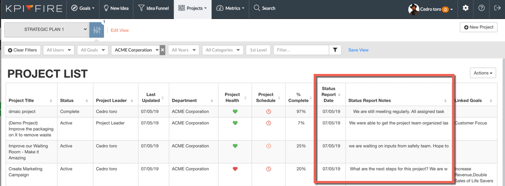Sort by Status Report Date header
This screenshot has height=186, width=505.
[x=330, y=95]
